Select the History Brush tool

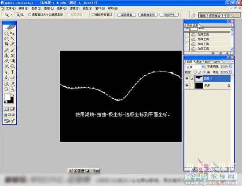[x=12, y=55]
